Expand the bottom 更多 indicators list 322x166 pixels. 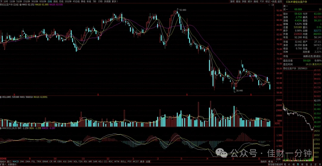point(142,162)
